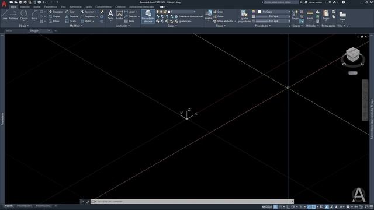Viewport: 374px width, 210px height.
Task: Click the Girar rotate tool
Action: coord(70,12)
